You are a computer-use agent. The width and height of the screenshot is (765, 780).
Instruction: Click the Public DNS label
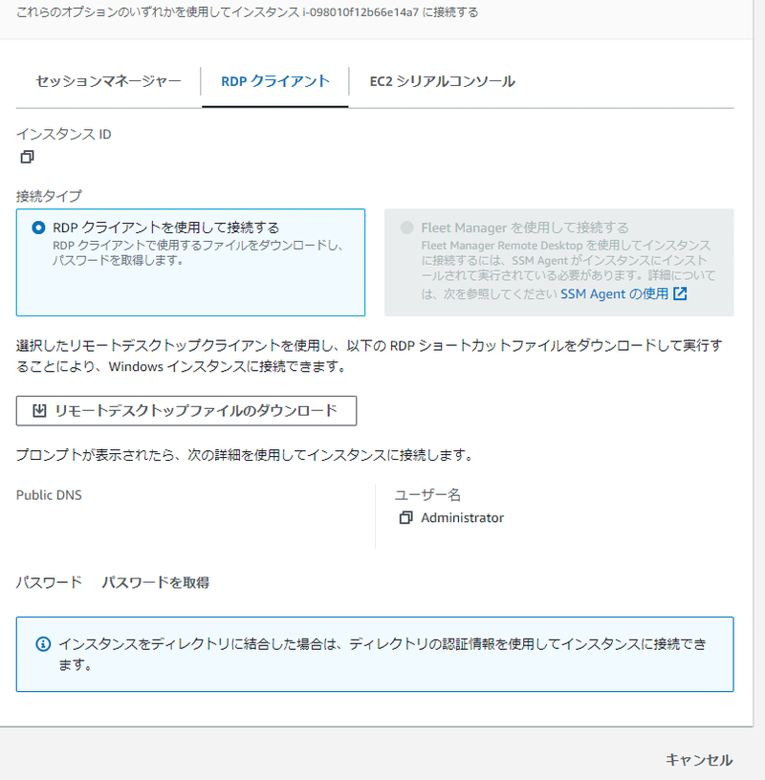49,495
